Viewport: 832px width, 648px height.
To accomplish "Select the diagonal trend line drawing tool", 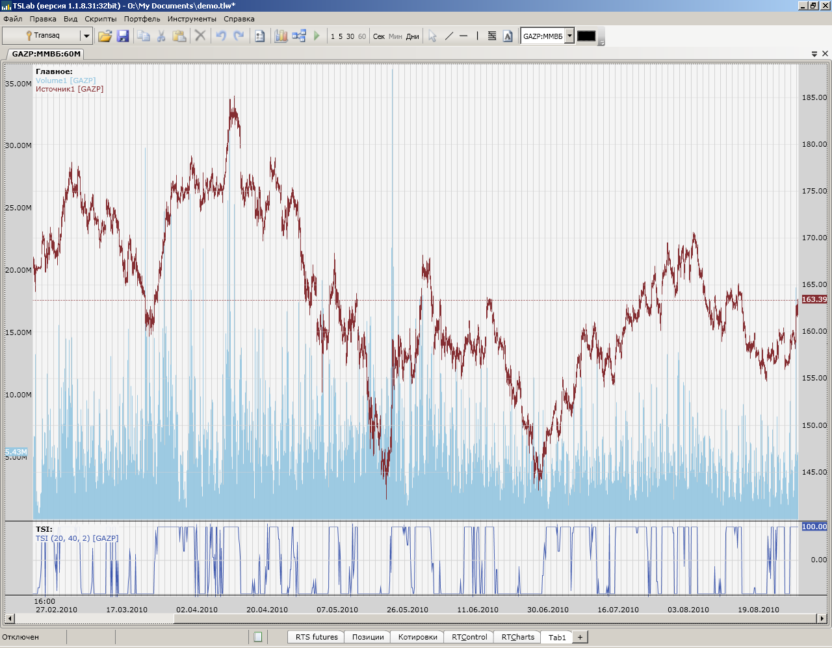I will pyautogui.click(x=448, y=36).
